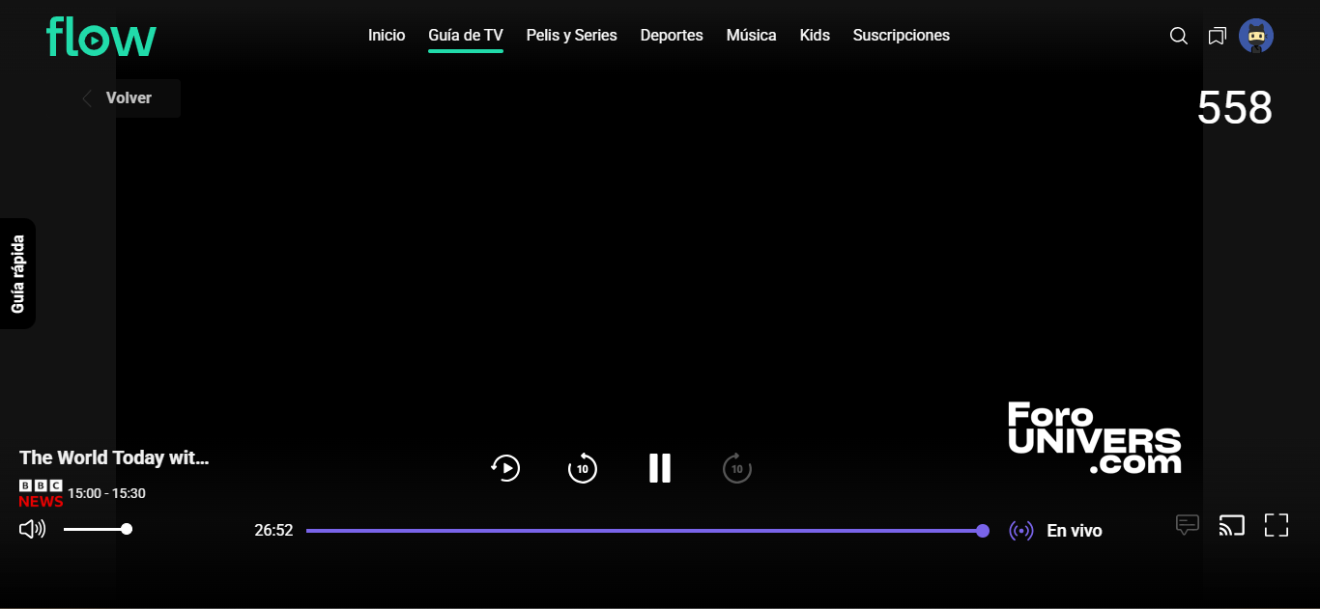Click the forward 10 seconds icon

pyautogui.click(x=736, y=468)
